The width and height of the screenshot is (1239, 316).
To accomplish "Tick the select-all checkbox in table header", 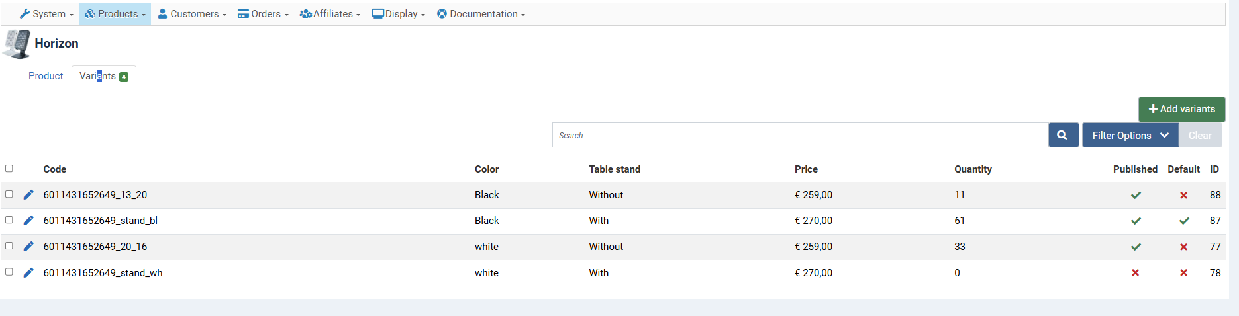I will click(9, 169).
